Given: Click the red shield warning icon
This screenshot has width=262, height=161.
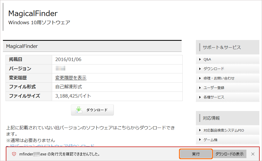Looking at the screenshot, I should pos(14,154).
